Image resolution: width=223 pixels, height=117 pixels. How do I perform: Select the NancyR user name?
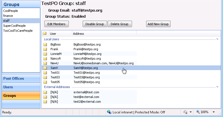[55, 59]
